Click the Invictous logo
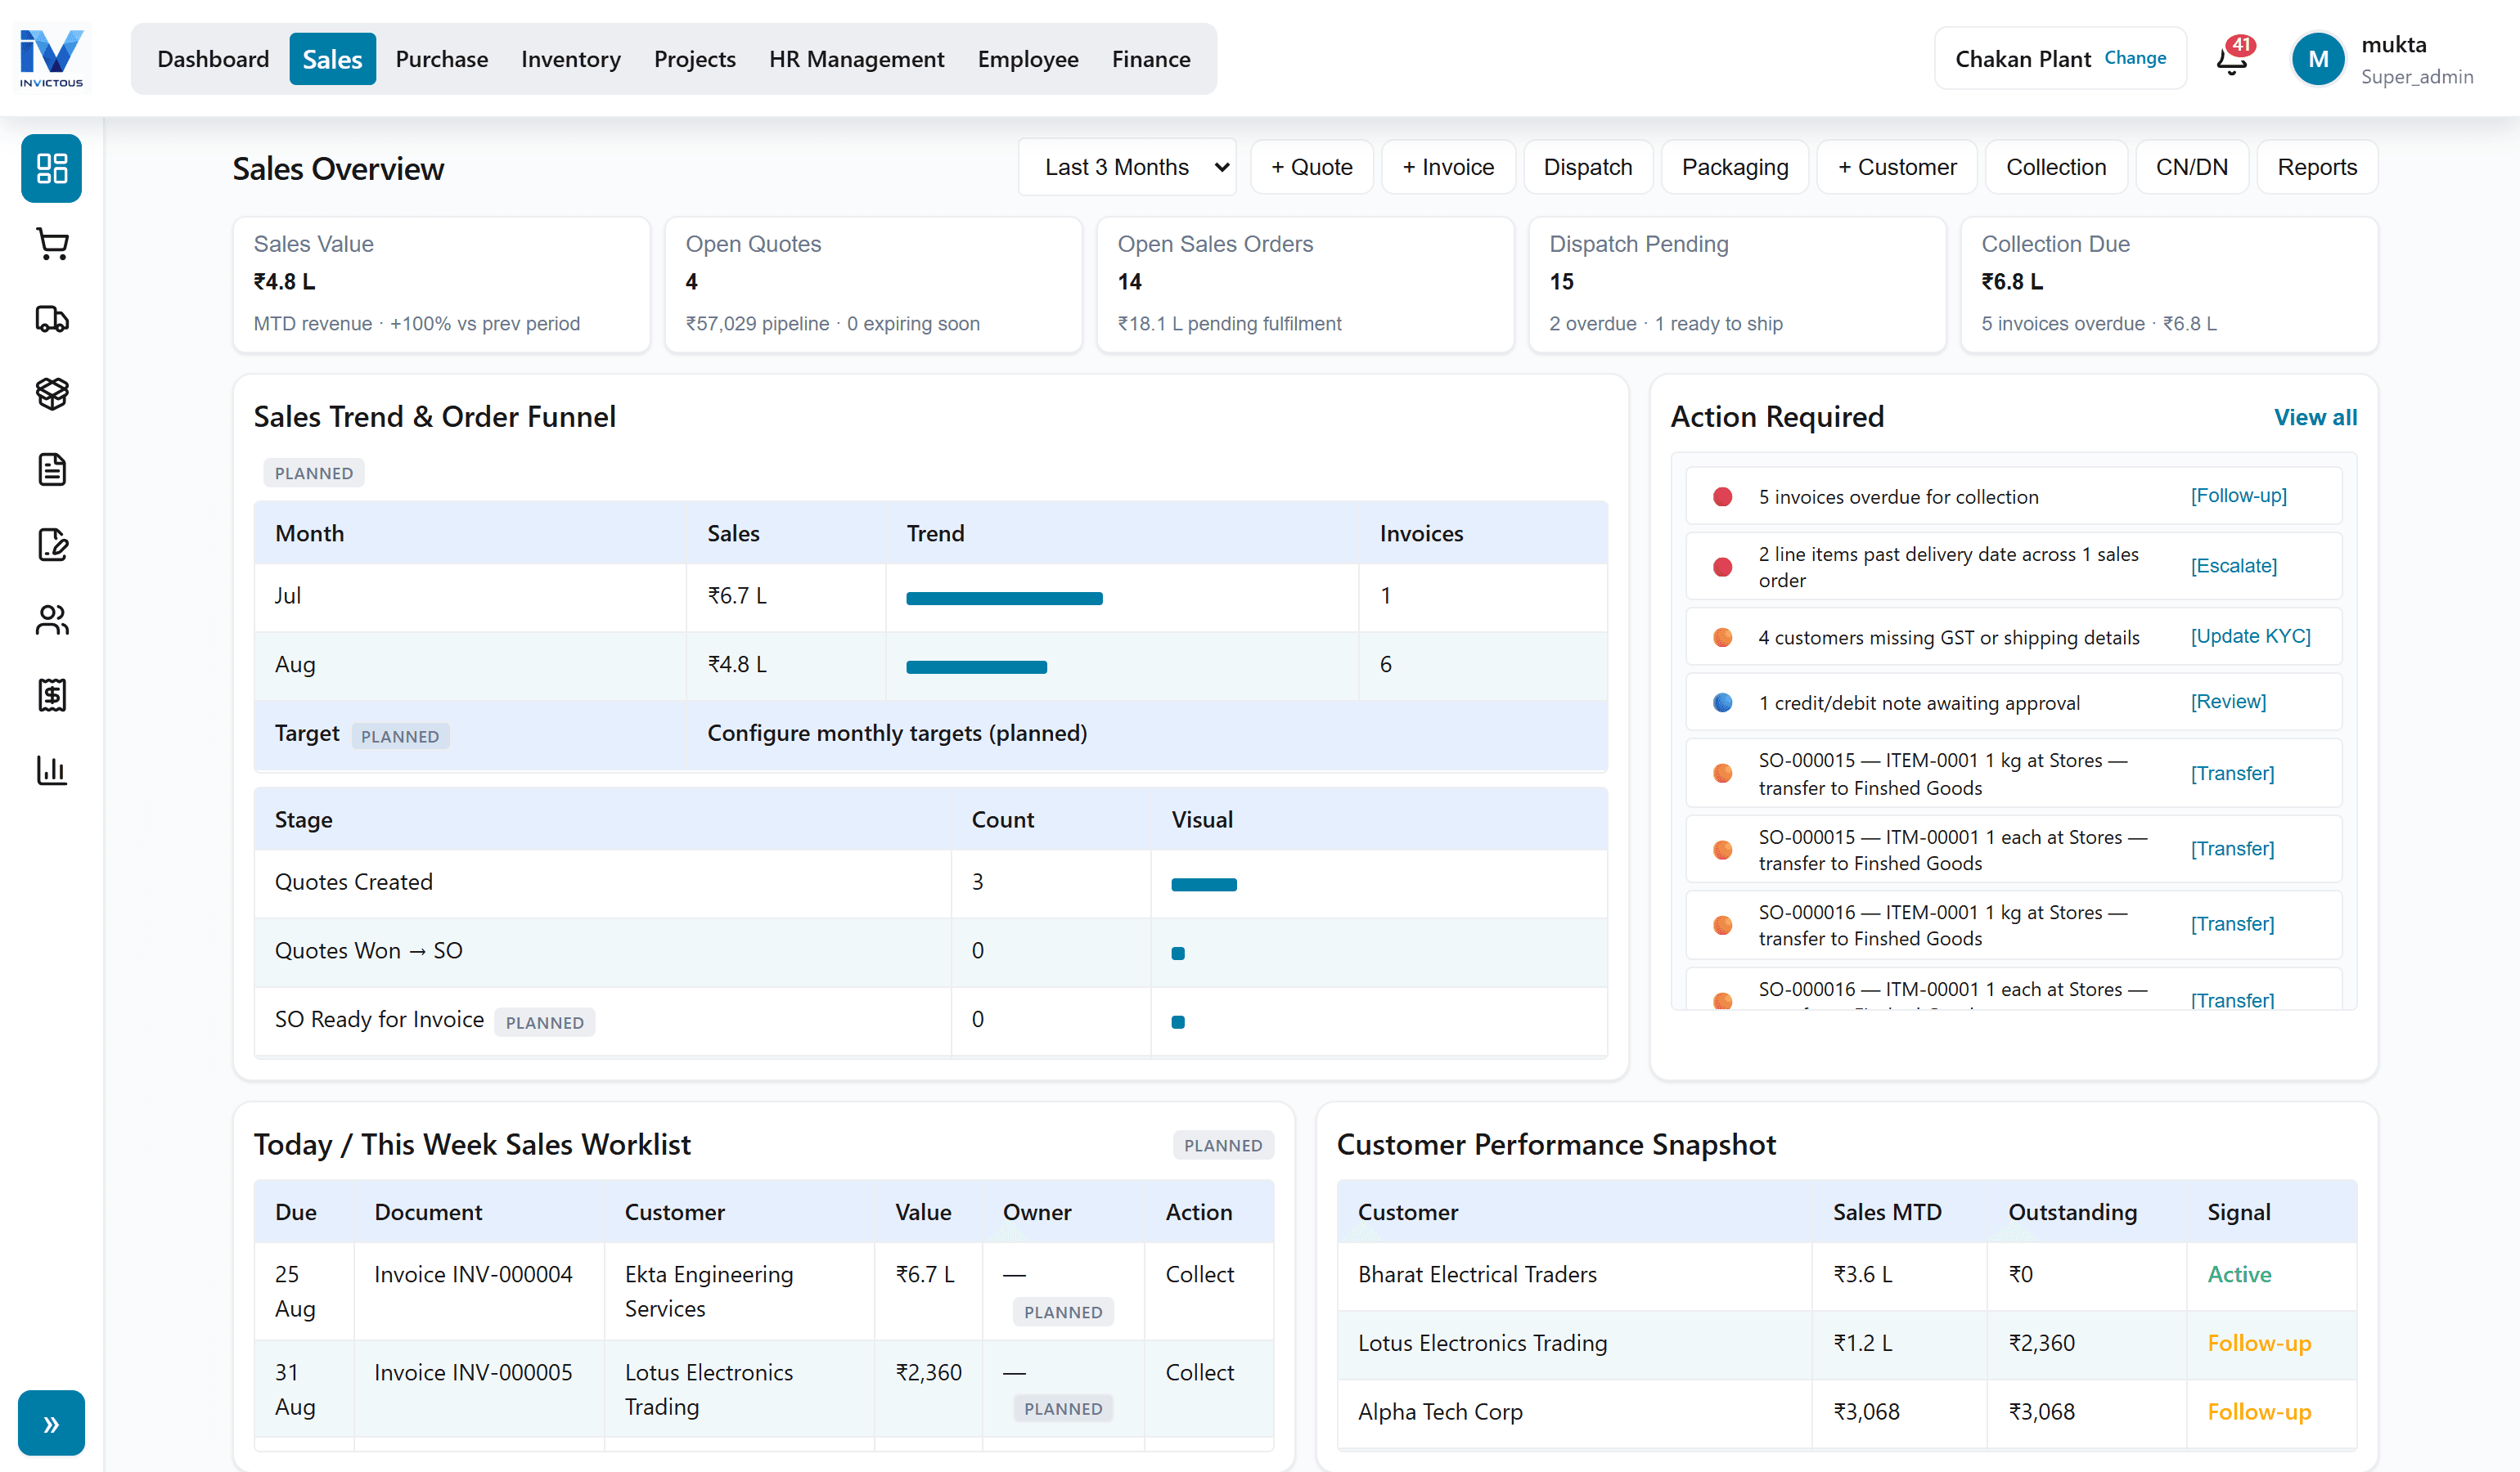The height and width of the screenshot is (1472, 2520). tap(51, 58)
